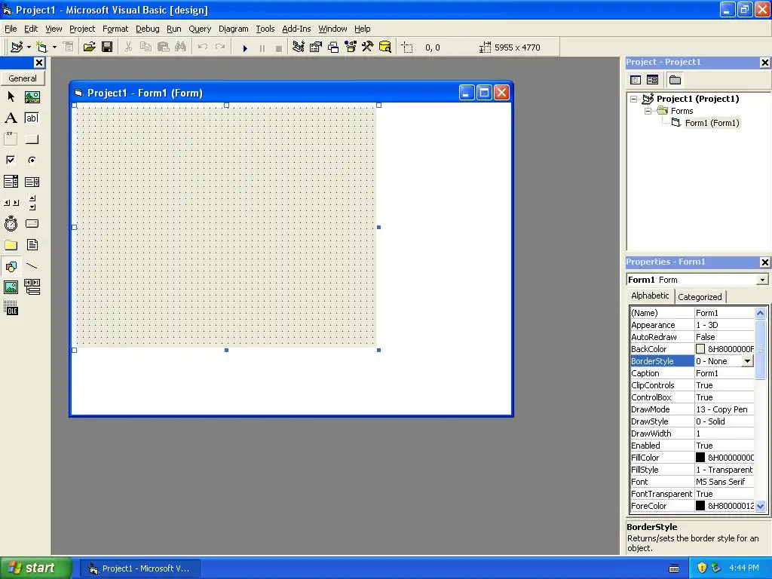The height and width of the screenshot is (579, 772).
Task: Click Add Standard EXE Project icon
Action: click(17, 47)
